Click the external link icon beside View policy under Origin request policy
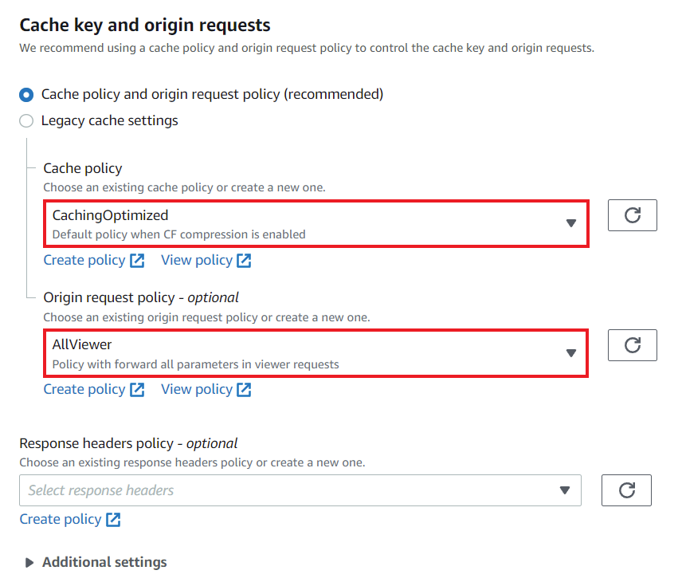Viewport: 682px width, 586px height. pos(245,389)
